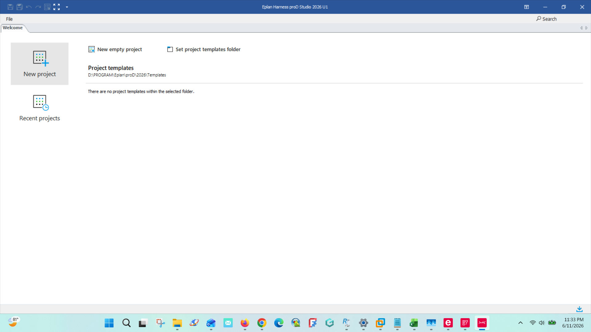This screenshot has height=332, width=591.
Task: Open the Settings gear on the taskbar
Action: (x=364, y=323)
